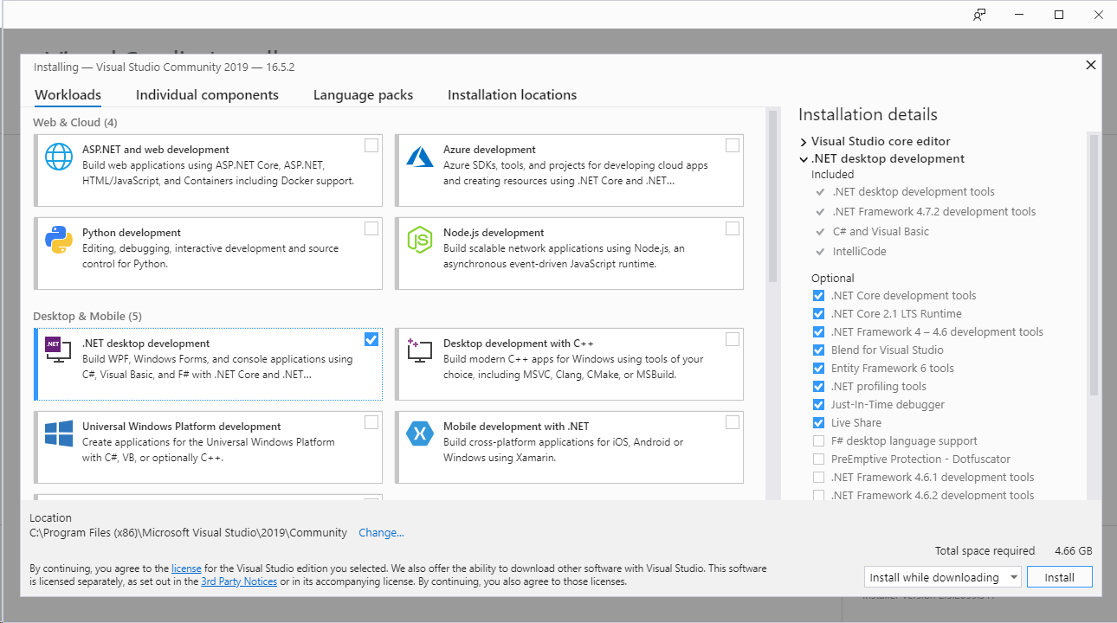Viewport: 1117px width, 623px height.
Task: Uncheck .NET Core development tools option
Action: point(818,296)
